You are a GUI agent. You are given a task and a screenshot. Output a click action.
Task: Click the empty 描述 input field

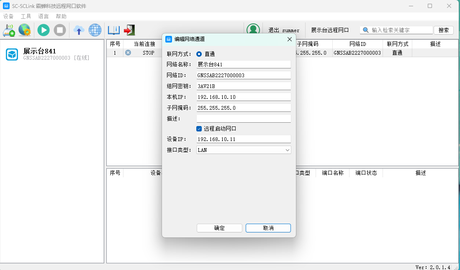click(244, 119)
